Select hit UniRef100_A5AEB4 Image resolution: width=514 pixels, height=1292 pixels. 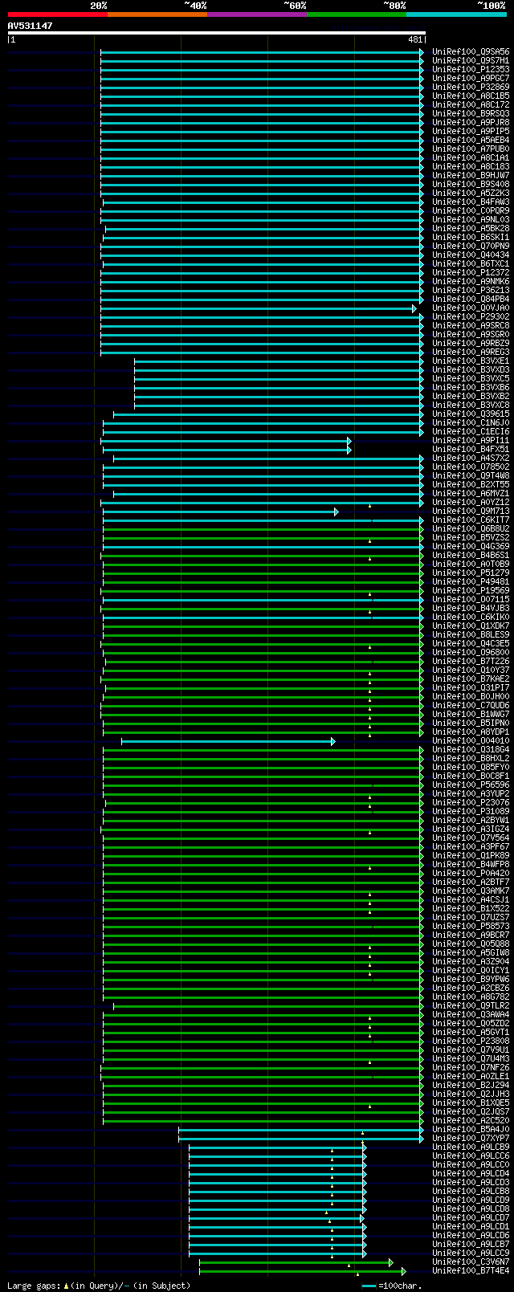471,140
